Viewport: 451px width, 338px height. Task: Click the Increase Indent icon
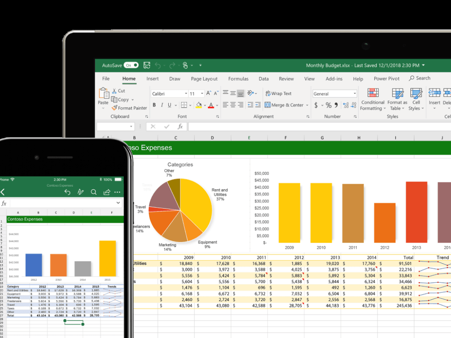258,105
